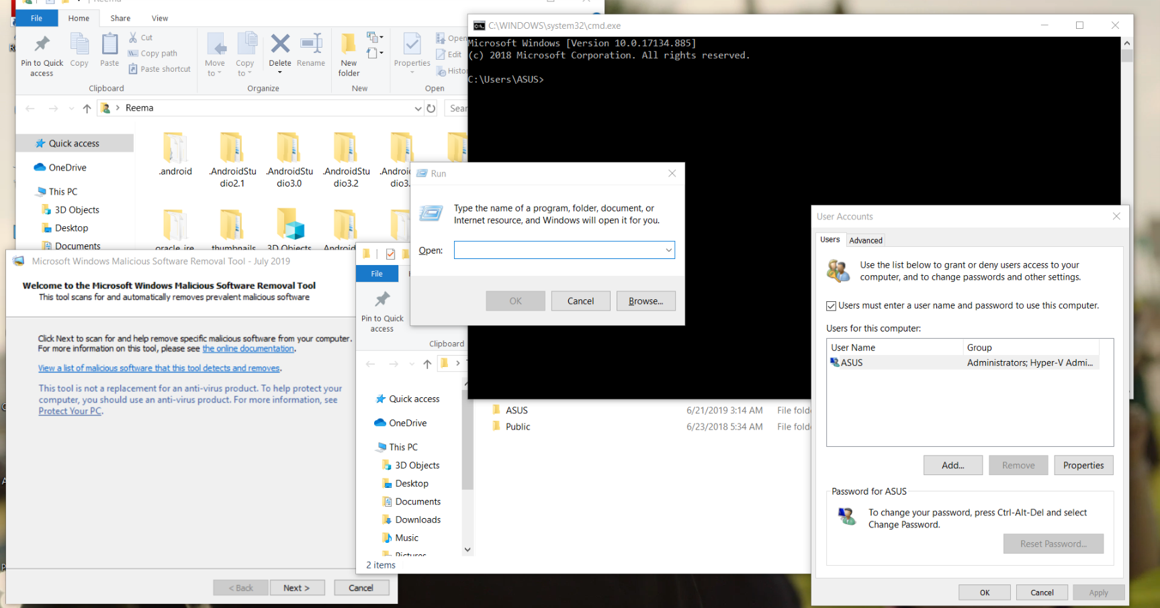Image resolution: width=1160 pixels, height=608 pixels.
Task: Select Downloads in the second Explorer nav pane
Action: click(418, 519)
